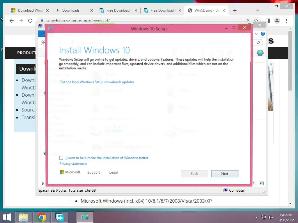This screenshot has width=298, height=223.
Task: Open a new Chrome tab
Action: click(235, 10)
